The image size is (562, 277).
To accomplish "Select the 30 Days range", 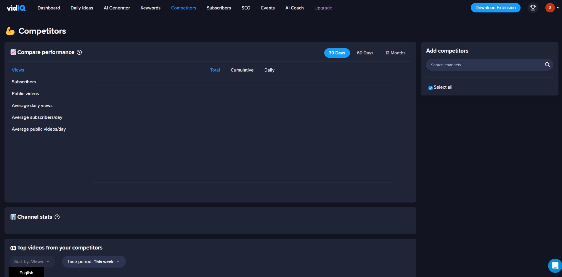I will coord(337,53).
